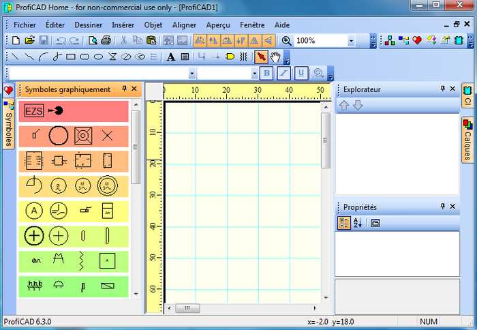Redo the last undone action
477x330 pixels.
tap(74, 40)
